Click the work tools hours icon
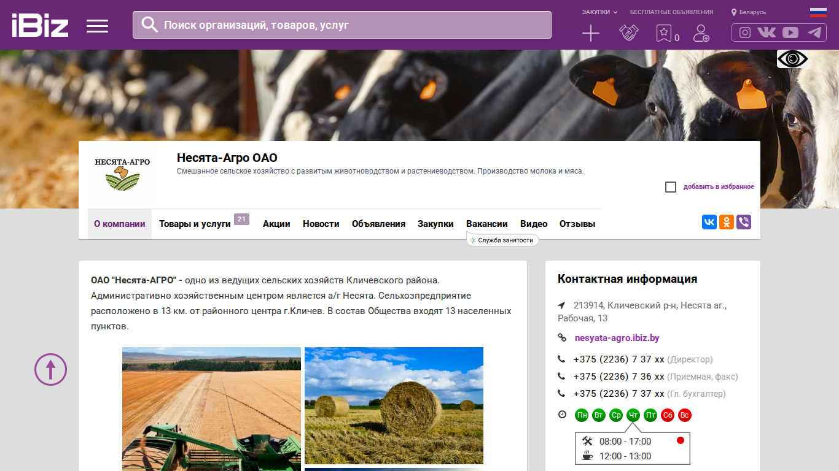This screenshot has width=839, height=471. click(588, 441)
